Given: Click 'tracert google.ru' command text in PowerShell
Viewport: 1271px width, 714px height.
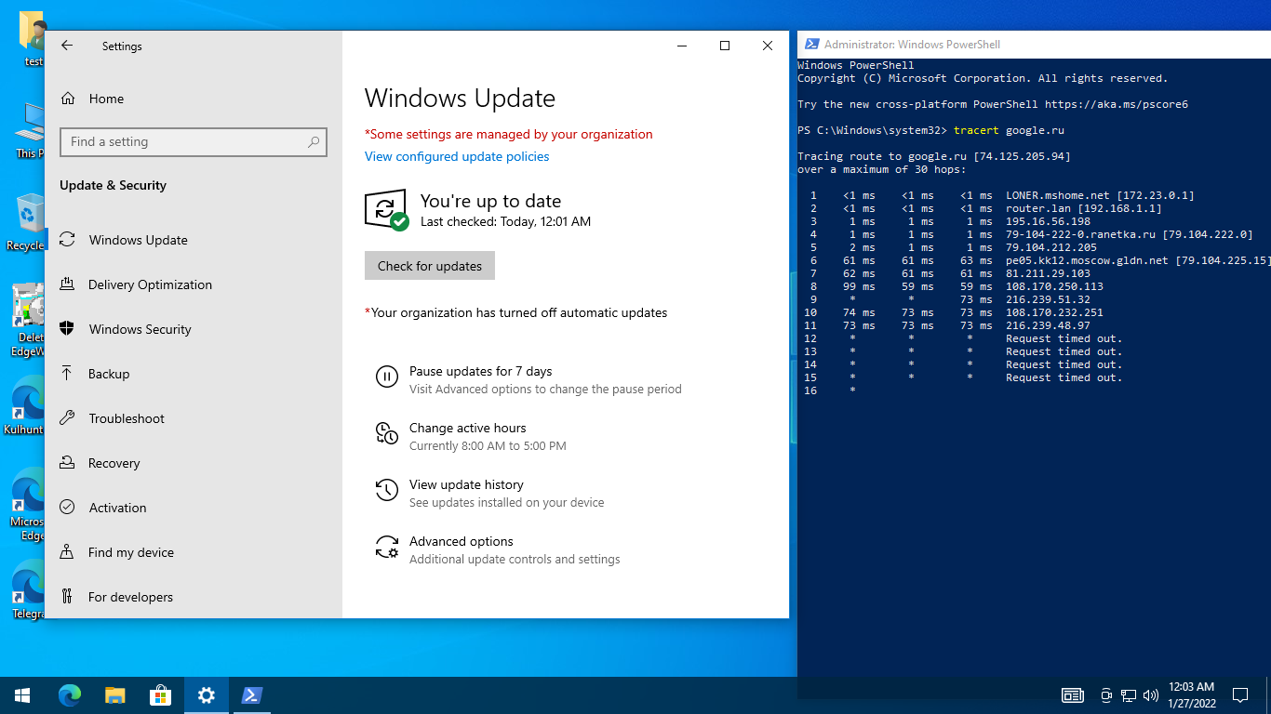Looking at the screenshot, I should (x=1009, y=130).
